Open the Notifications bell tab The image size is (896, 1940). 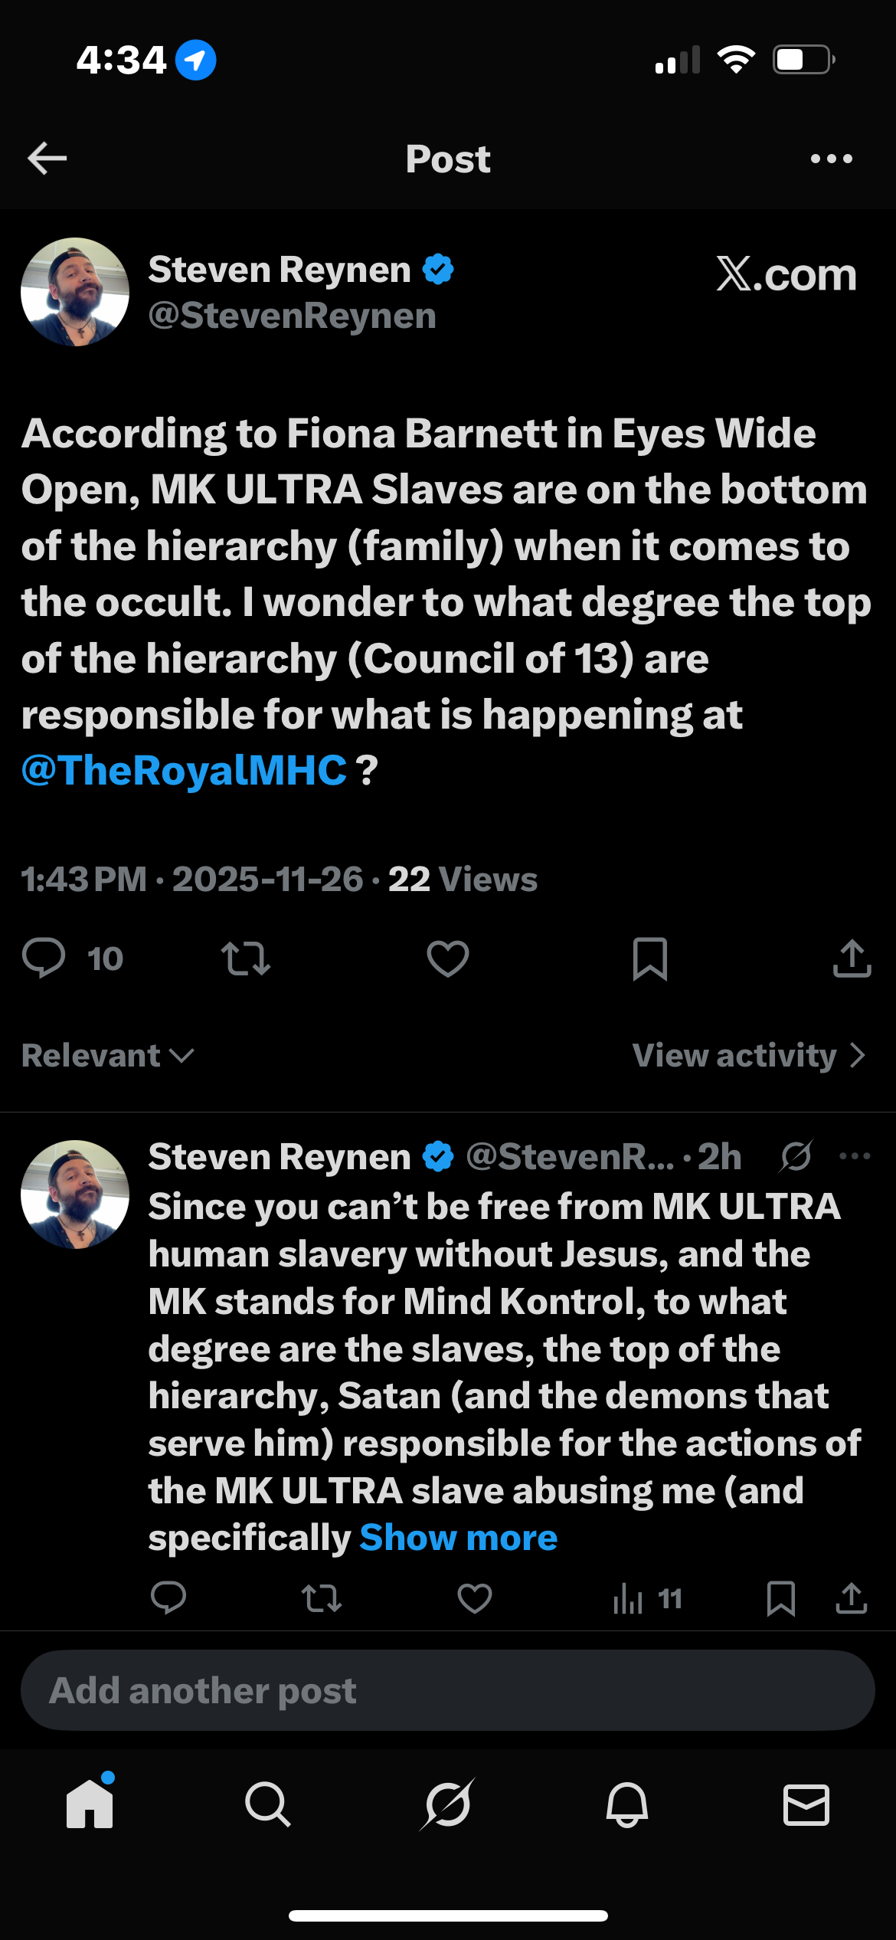tap(627, 1804)
